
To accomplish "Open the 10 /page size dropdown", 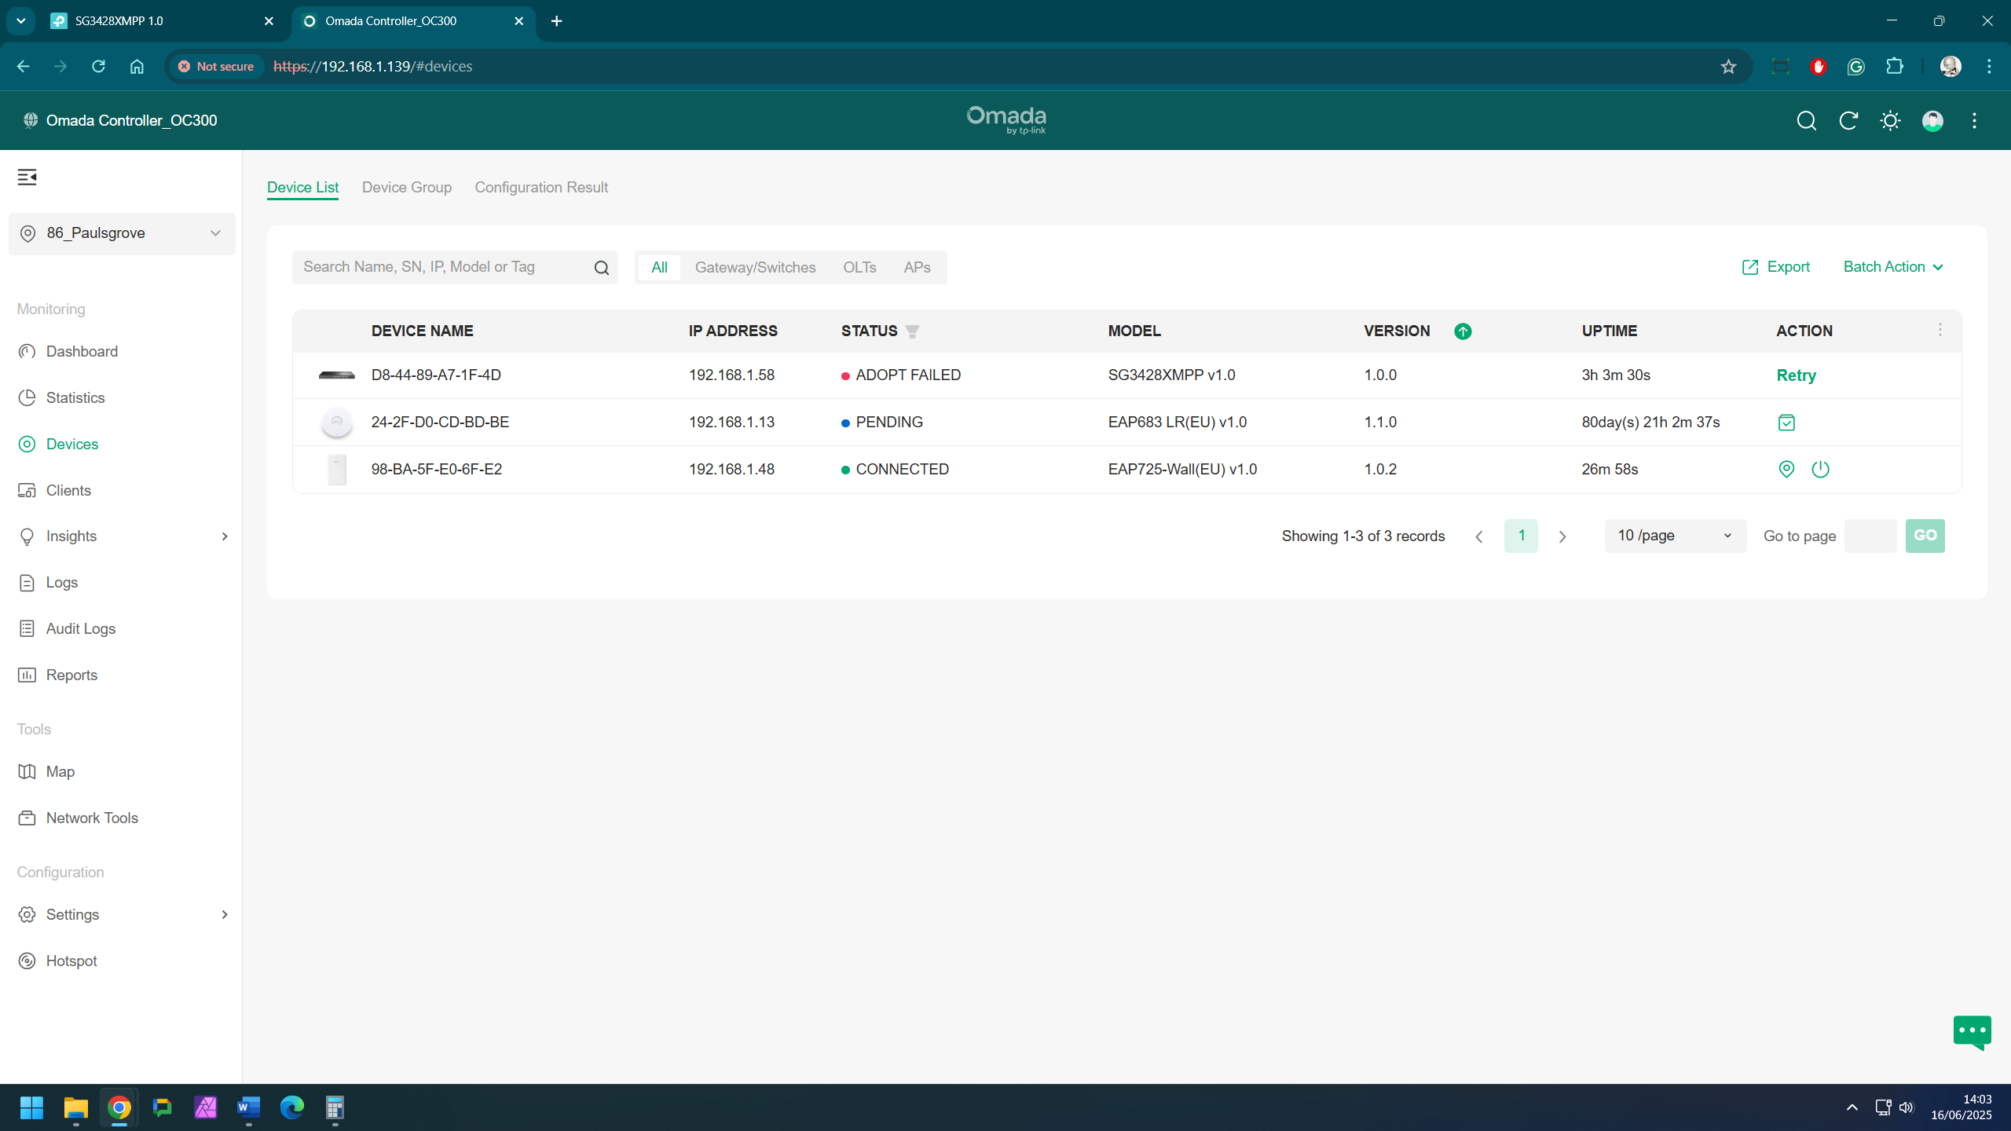I will coord(1675,536).
